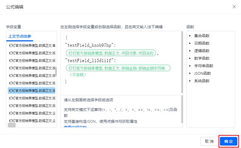
Task: Click the formula editor scrollbar
Action: 182,62
